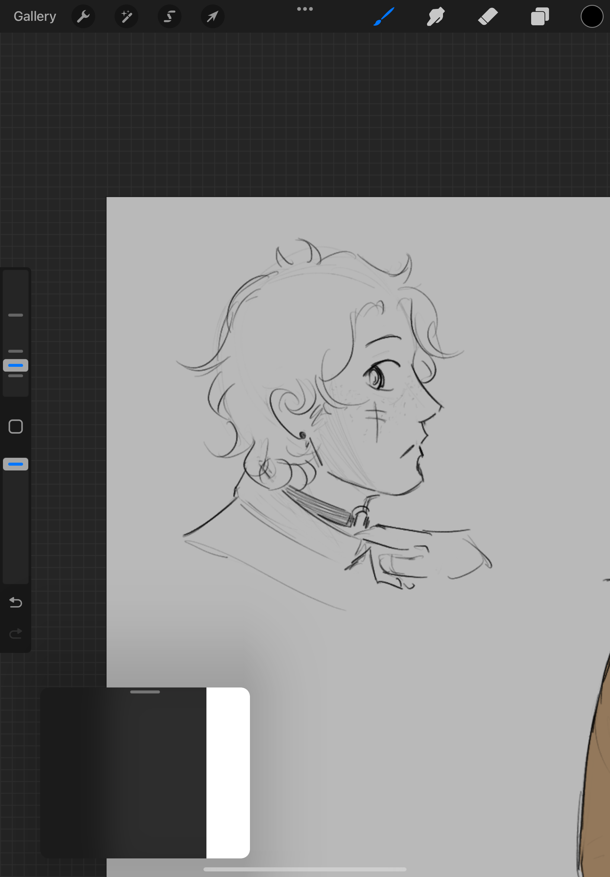Tap the floating panel grab handle
610x877 pixels.
[145, 692]
